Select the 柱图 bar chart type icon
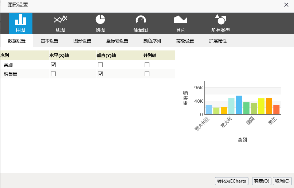Screen dimensions: 294x188 click(20, 23)
